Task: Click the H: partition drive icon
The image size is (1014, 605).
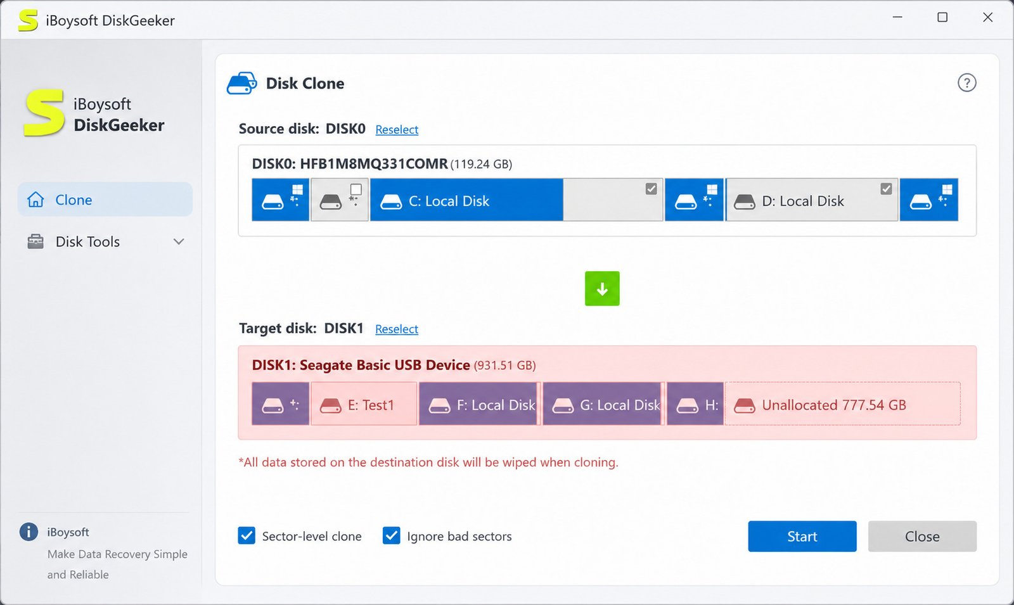Action: [688, 405]
